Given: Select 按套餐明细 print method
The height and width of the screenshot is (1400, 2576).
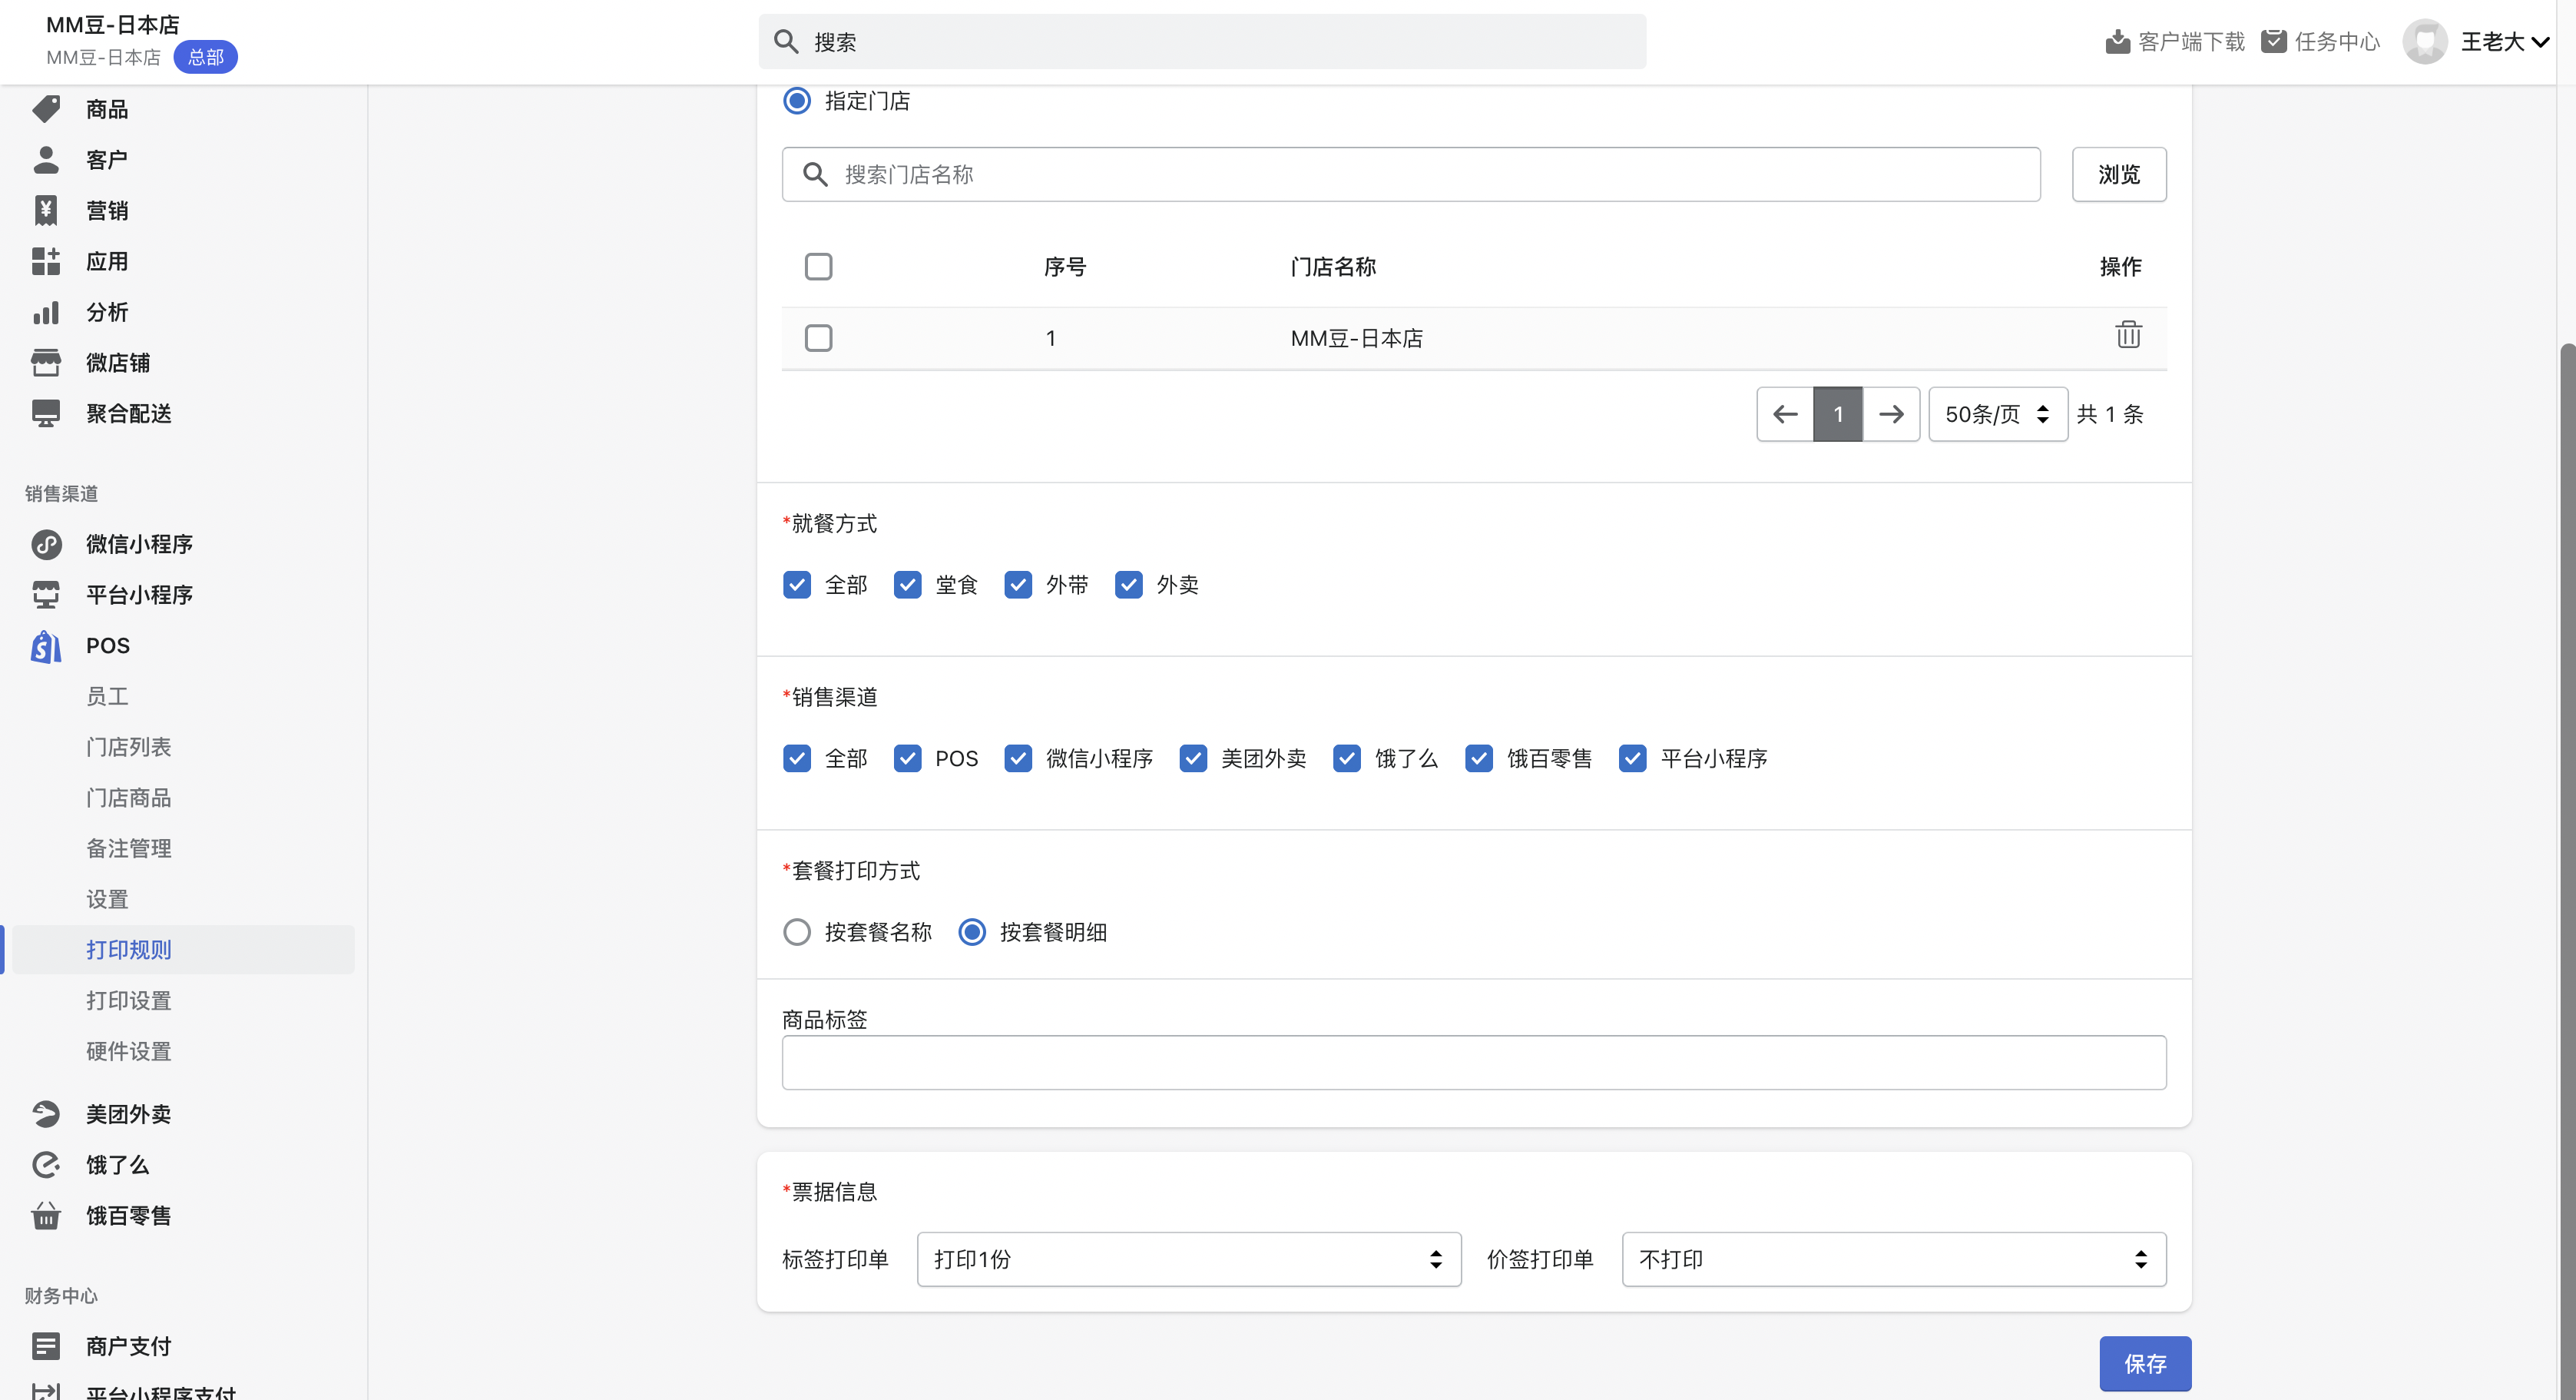Looking at the screenshot, I should [x=972, y=933].
